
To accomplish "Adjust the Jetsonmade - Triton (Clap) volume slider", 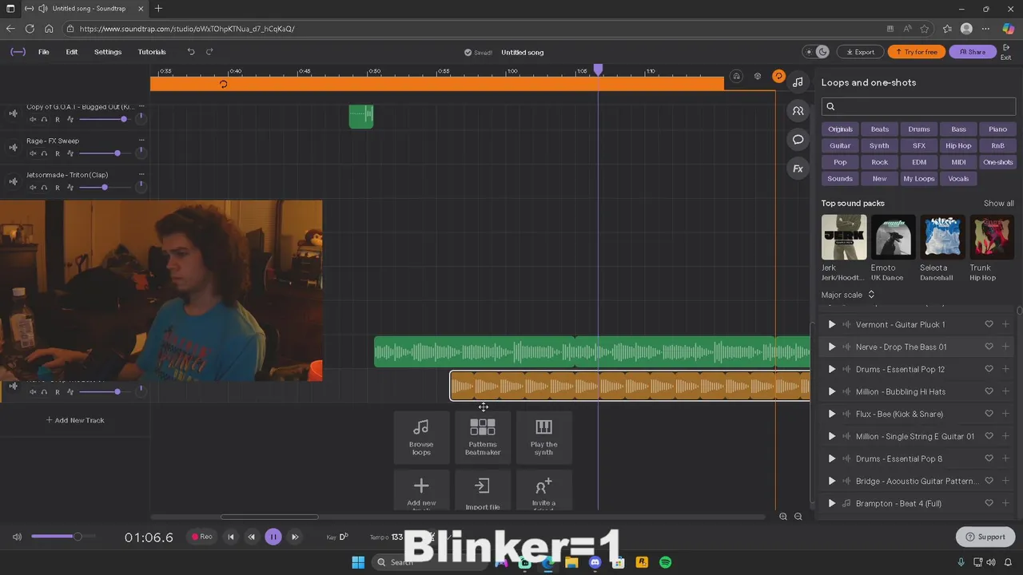I will point(106,188).
